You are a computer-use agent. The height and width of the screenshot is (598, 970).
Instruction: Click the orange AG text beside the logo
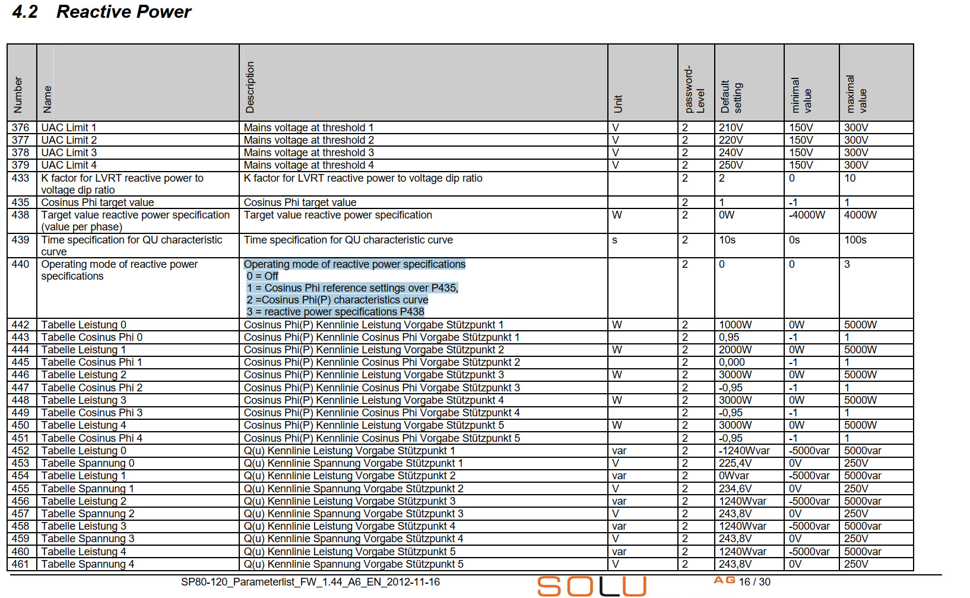tap(724, 580)
